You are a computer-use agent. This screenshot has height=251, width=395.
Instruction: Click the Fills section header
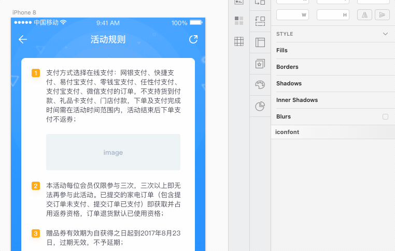pyautogui.click(x=282, y=50)
